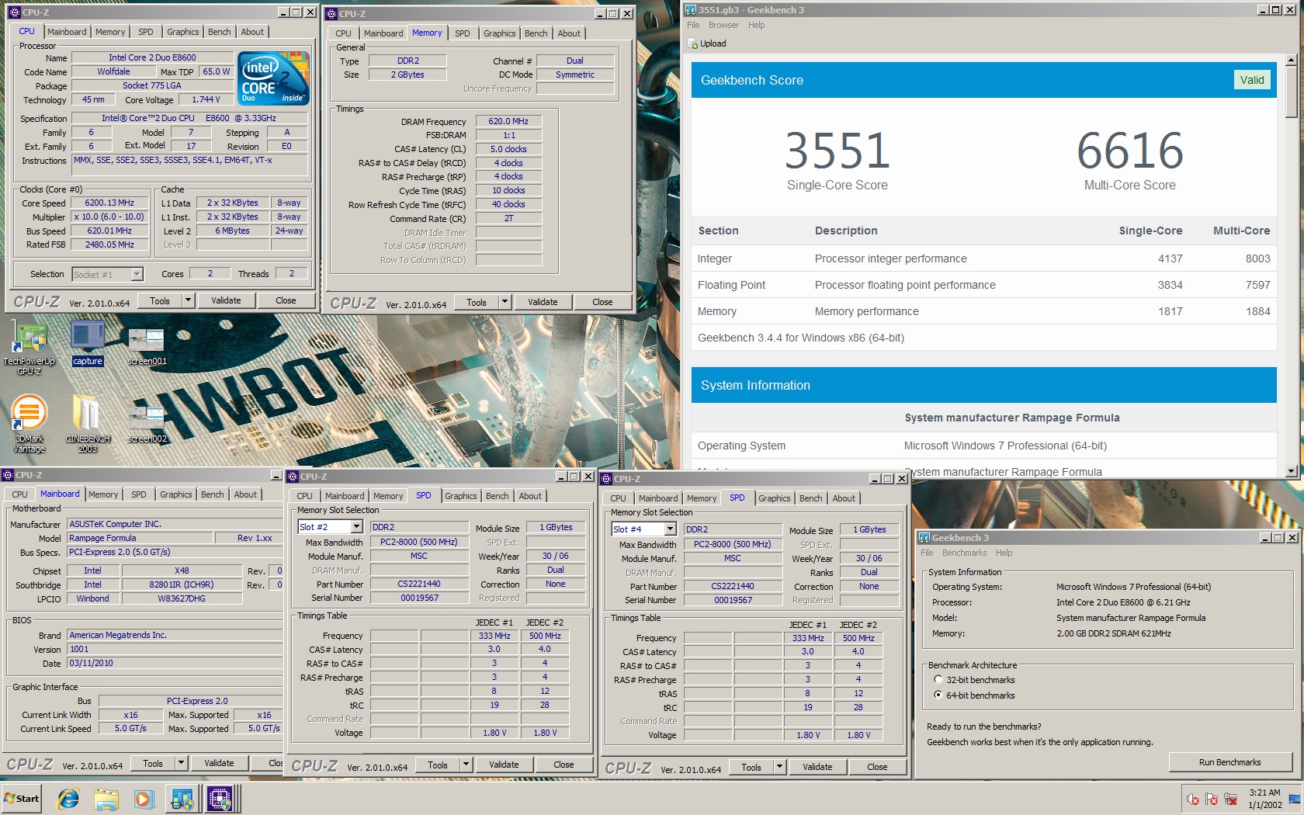The height and width of the screenshot is (815, 1304).
Task: Select the capture desktop icon
Action: coord(87,342)
